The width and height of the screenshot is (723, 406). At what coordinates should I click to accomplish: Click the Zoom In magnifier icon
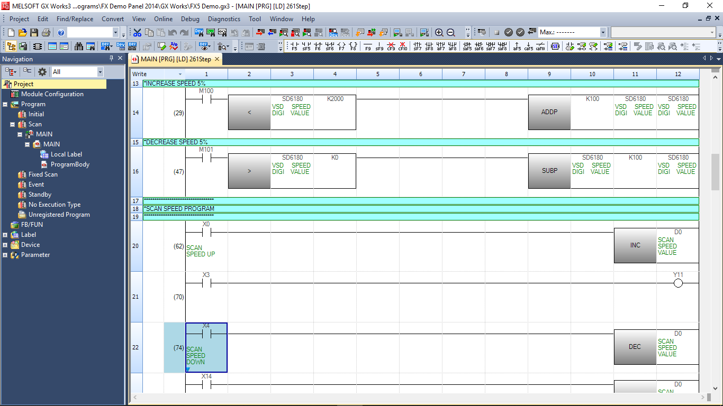click(439, 32)
